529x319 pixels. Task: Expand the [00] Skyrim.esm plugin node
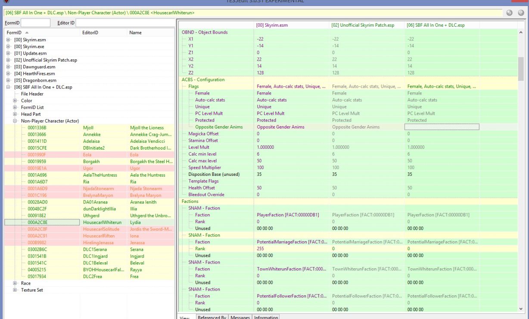click(x=8, y=40)
